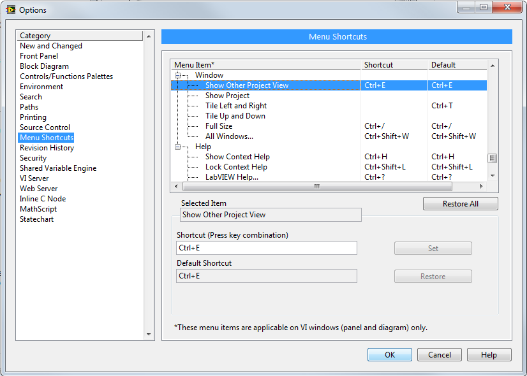527x376 pixels.
Task: Pick Full Size in shortcut list
Action: click(219, 126)
